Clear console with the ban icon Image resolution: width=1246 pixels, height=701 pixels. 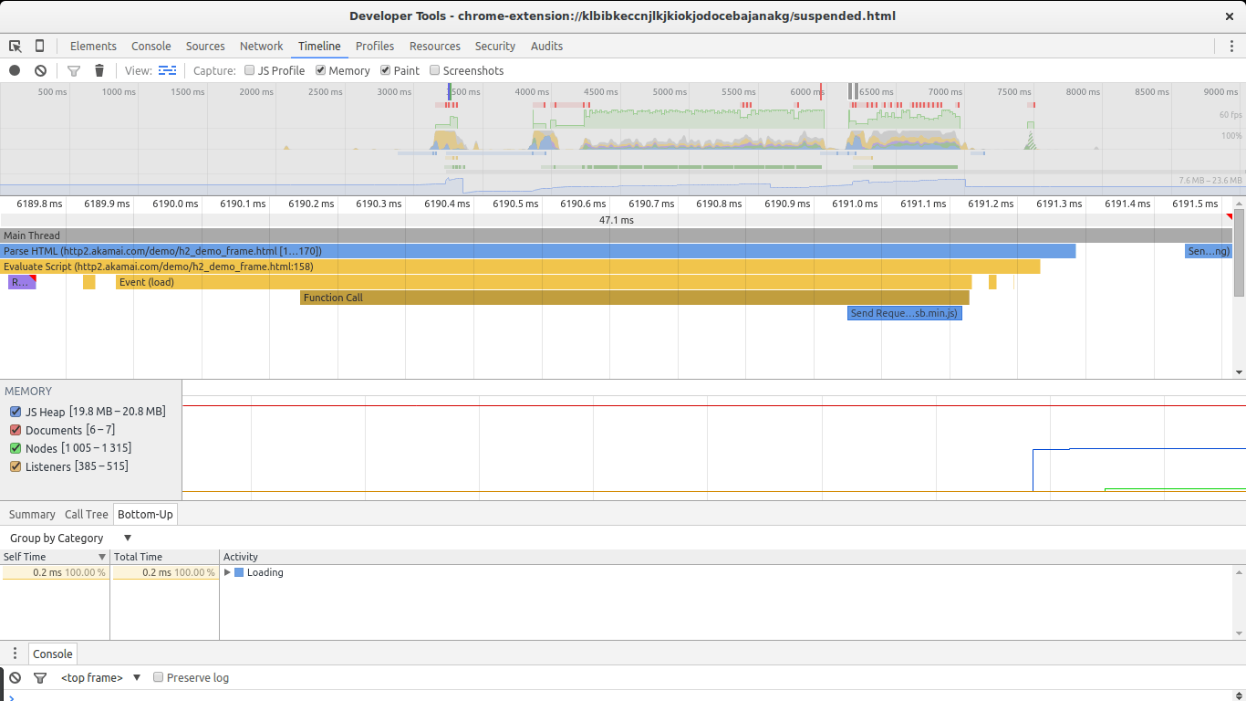16,677
